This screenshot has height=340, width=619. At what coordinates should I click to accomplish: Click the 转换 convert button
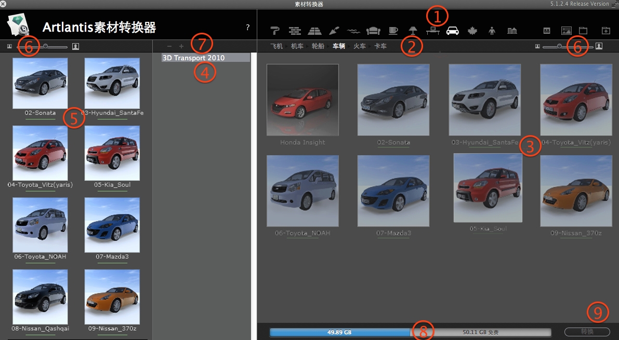(x=587, y=332)
